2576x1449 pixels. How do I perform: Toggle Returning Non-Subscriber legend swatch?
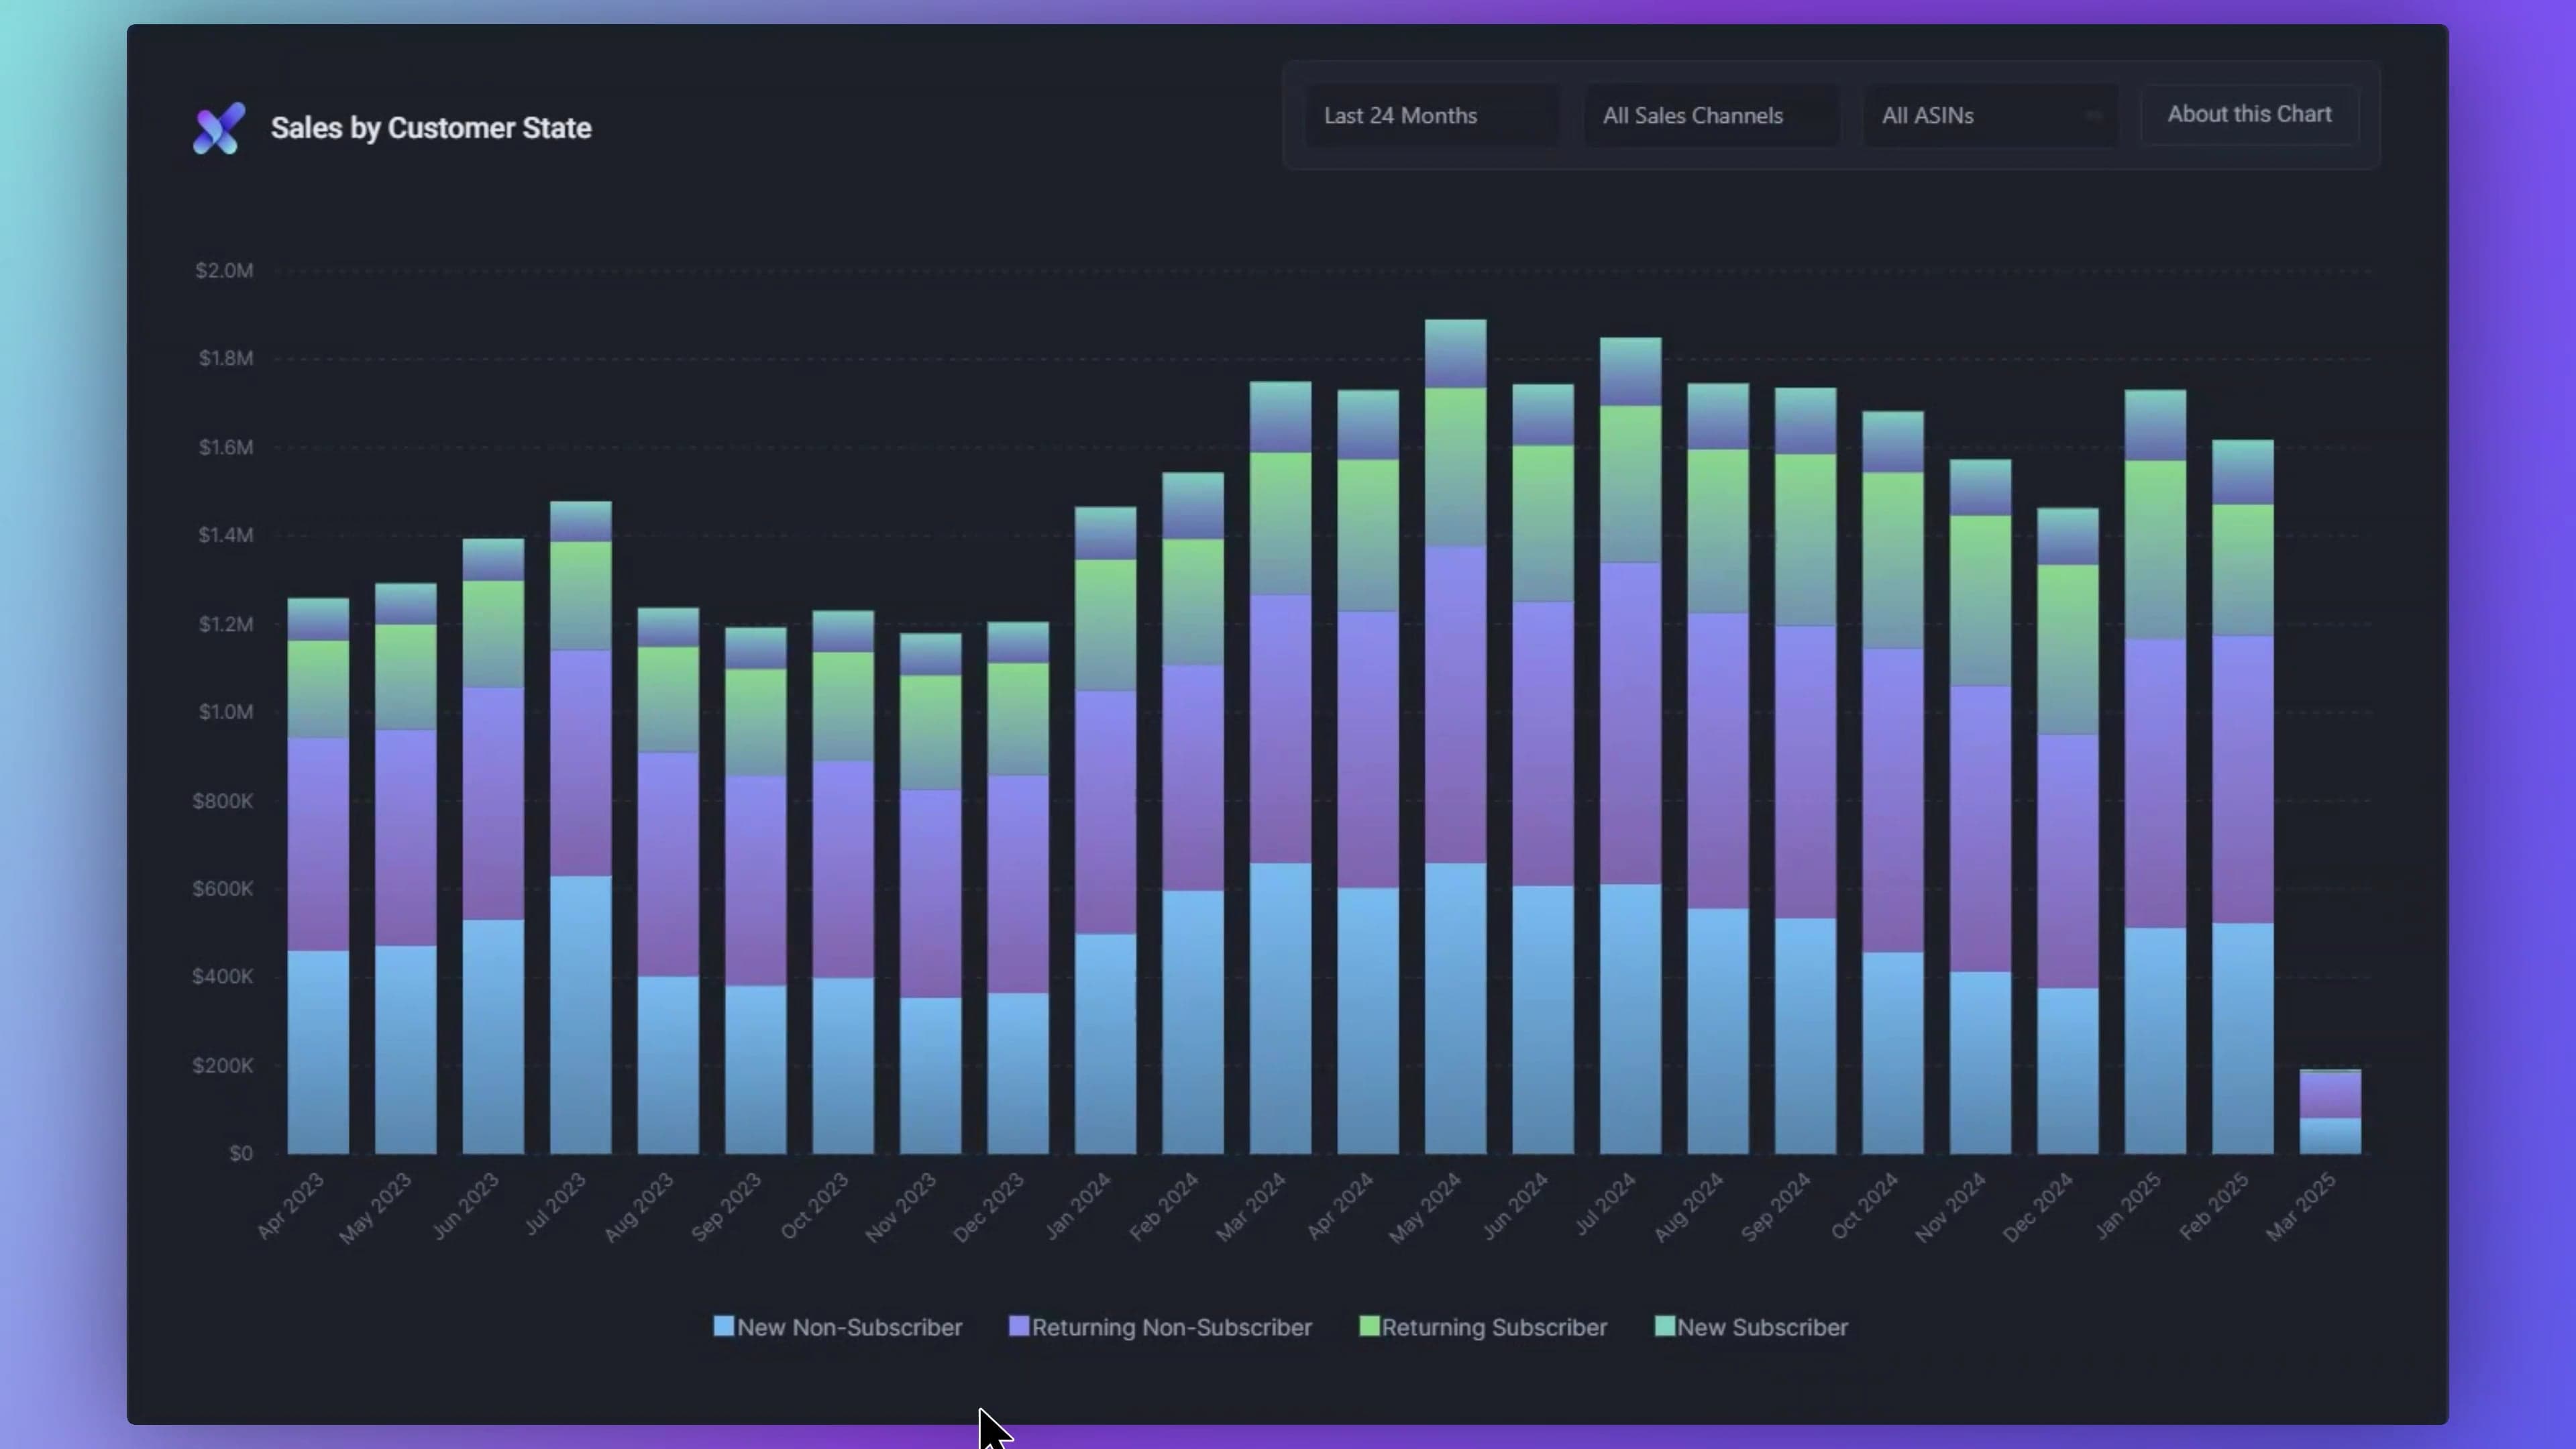1018,1326
